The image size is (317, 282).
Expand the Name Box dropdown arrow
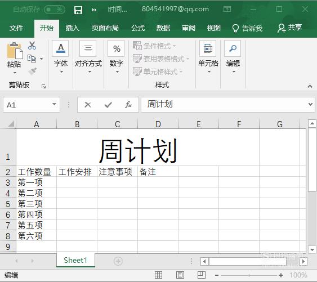(x=54, y=104)
